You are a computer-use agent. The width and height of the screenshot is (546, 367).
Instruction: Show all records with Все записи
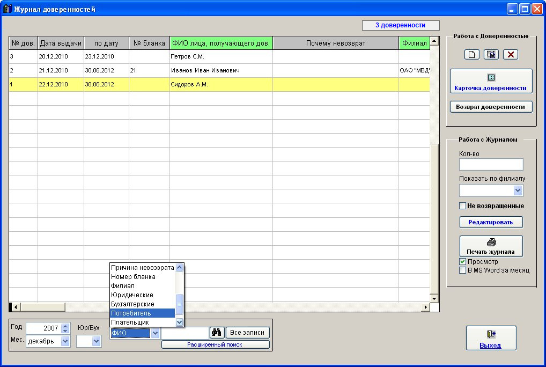pyautogui.click(x=247, y=333)
